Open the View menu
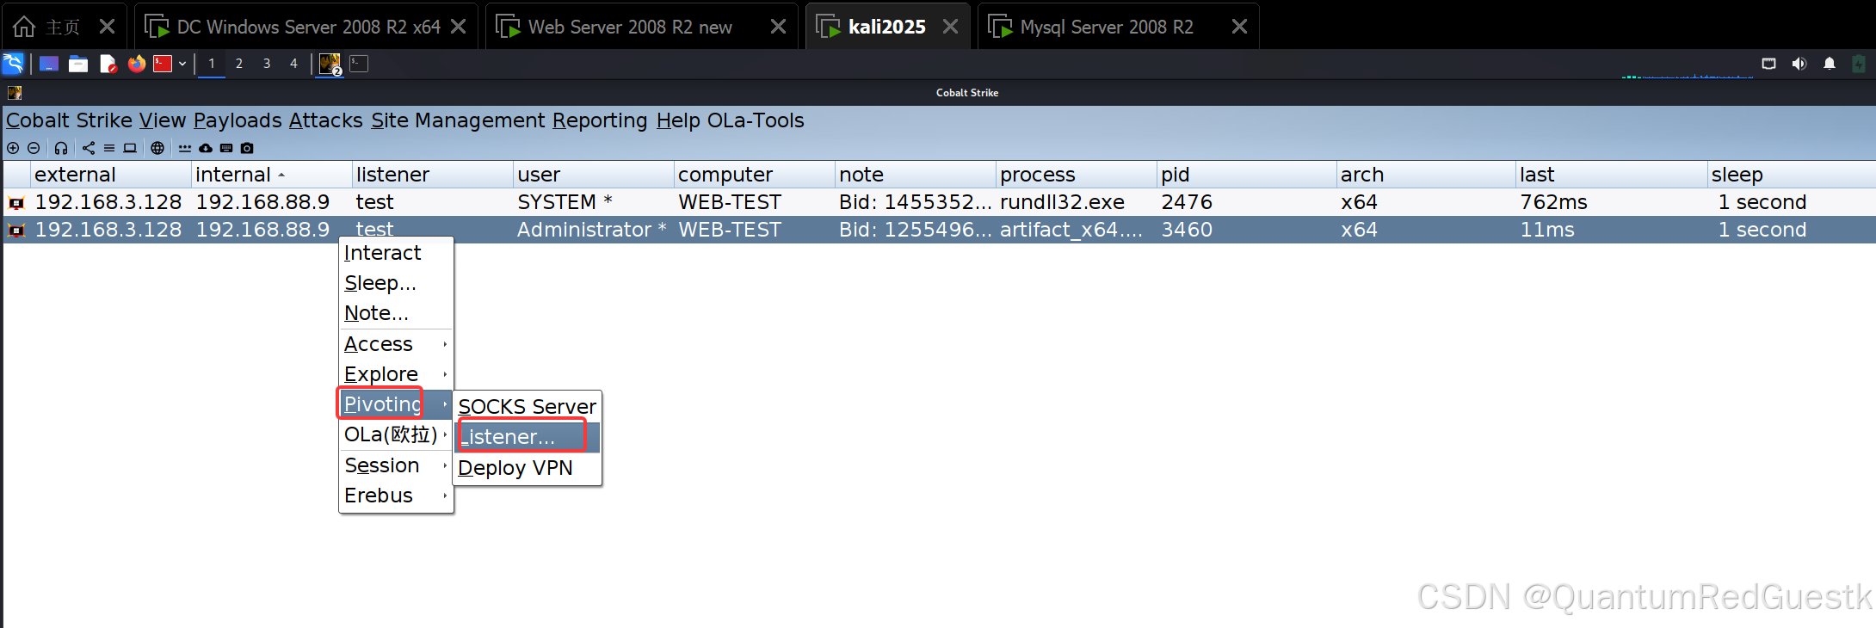This screenshot has height=628, width=1876. (x=163, y=120)
